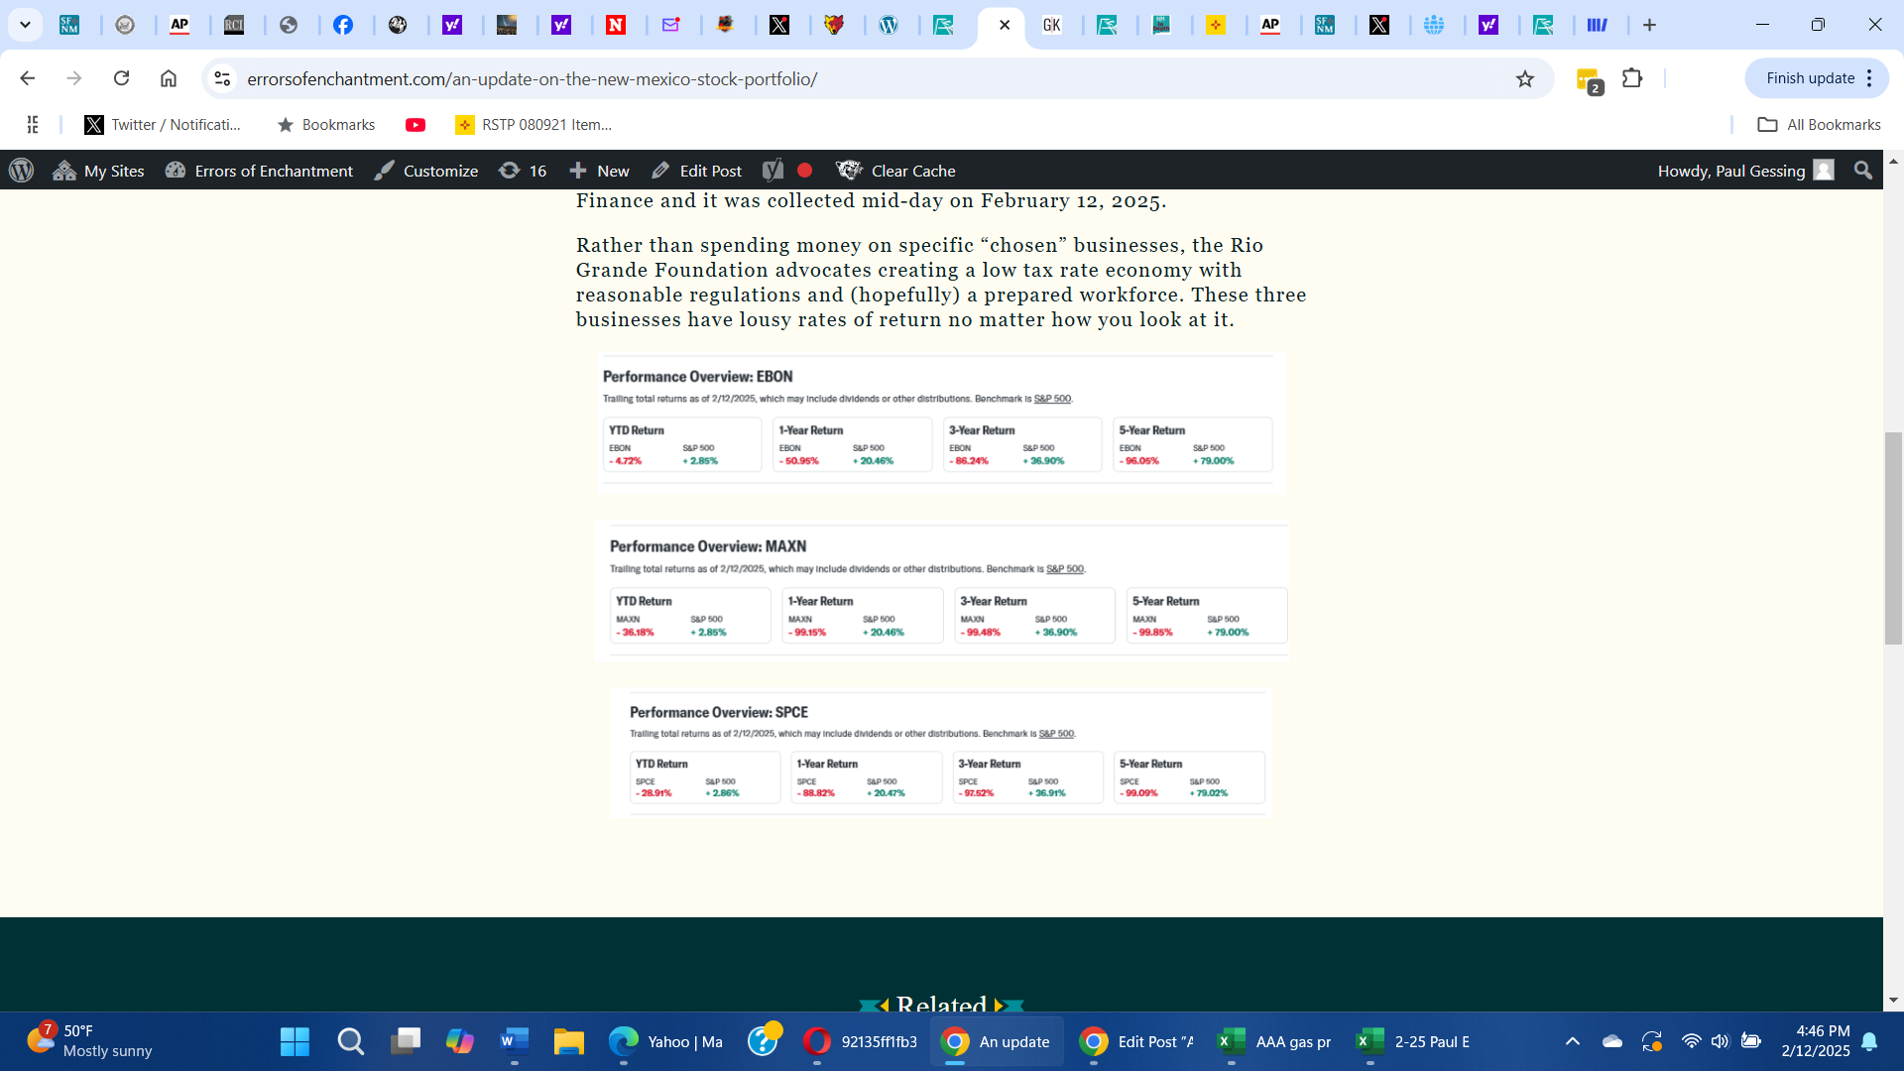This screenshot has height=1071, width=1904.
Task: Click the admin bar search magnifier
Action: pyautogui.click(x=1862, y=171)
